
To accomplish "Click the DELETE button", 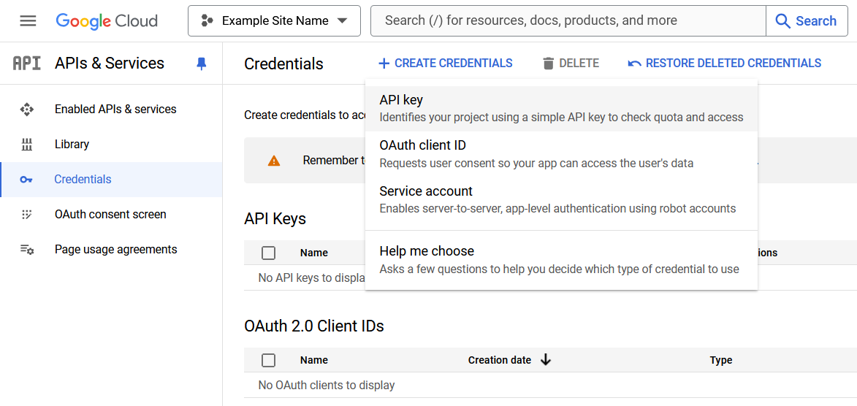I will coord(571,64).
